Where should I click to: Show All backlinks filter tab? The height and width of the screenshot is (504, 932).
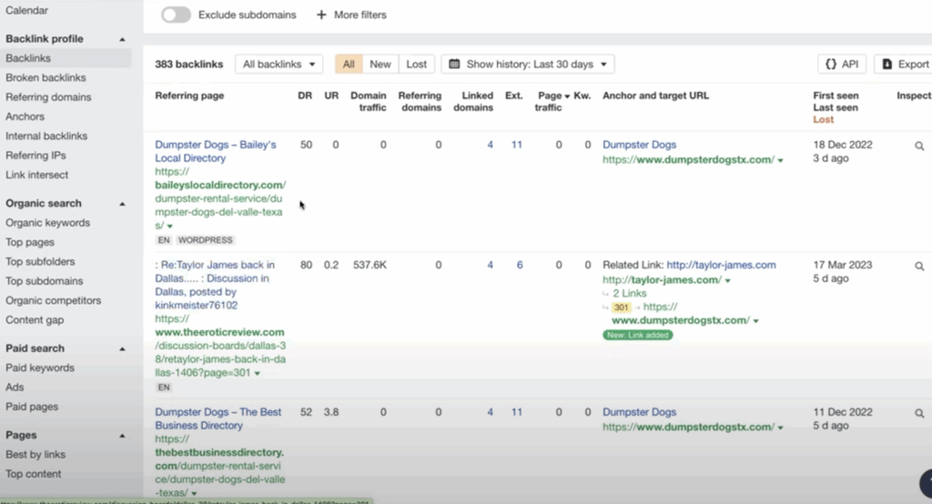(x=349, y=64)
